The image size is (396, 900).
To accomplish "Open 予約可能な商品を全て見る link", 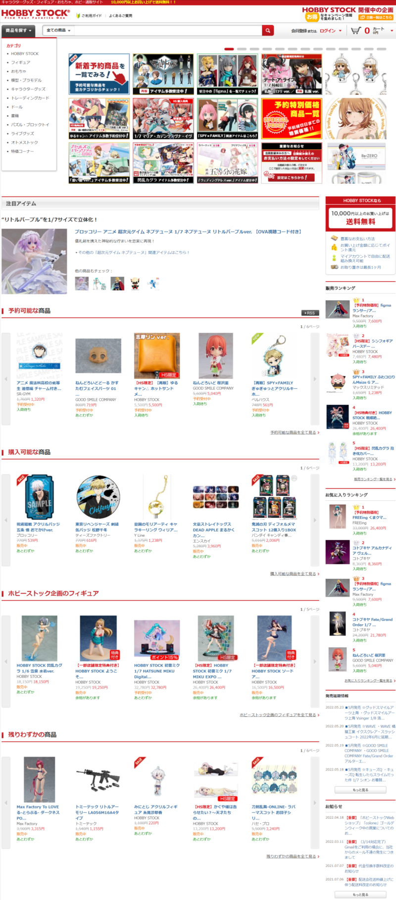I will click(x=295, y=432).
